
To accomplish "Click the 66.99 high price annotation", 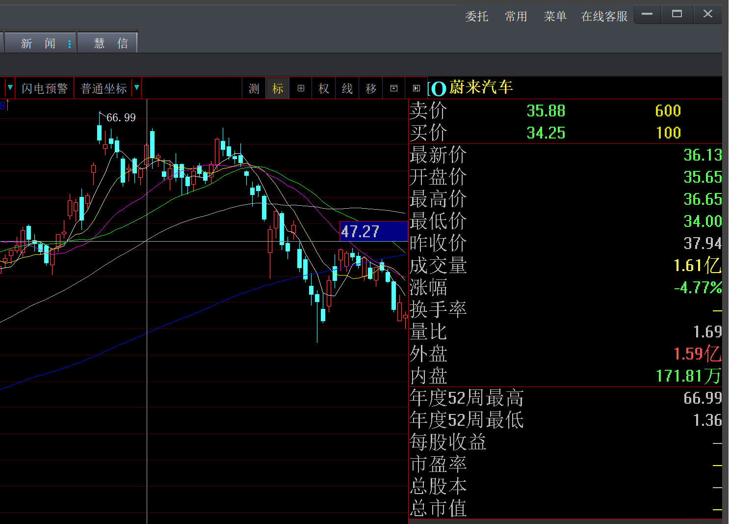I will [x=121, y=117].
